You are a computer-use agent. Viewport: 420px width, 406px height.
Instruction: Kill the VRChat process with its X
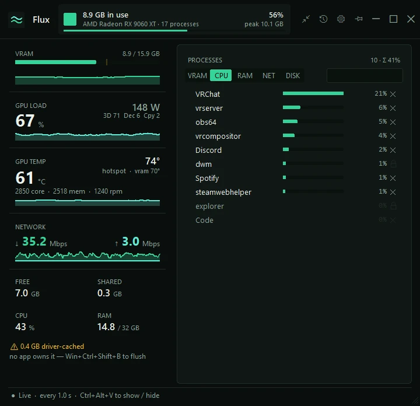tap(393, 94)
